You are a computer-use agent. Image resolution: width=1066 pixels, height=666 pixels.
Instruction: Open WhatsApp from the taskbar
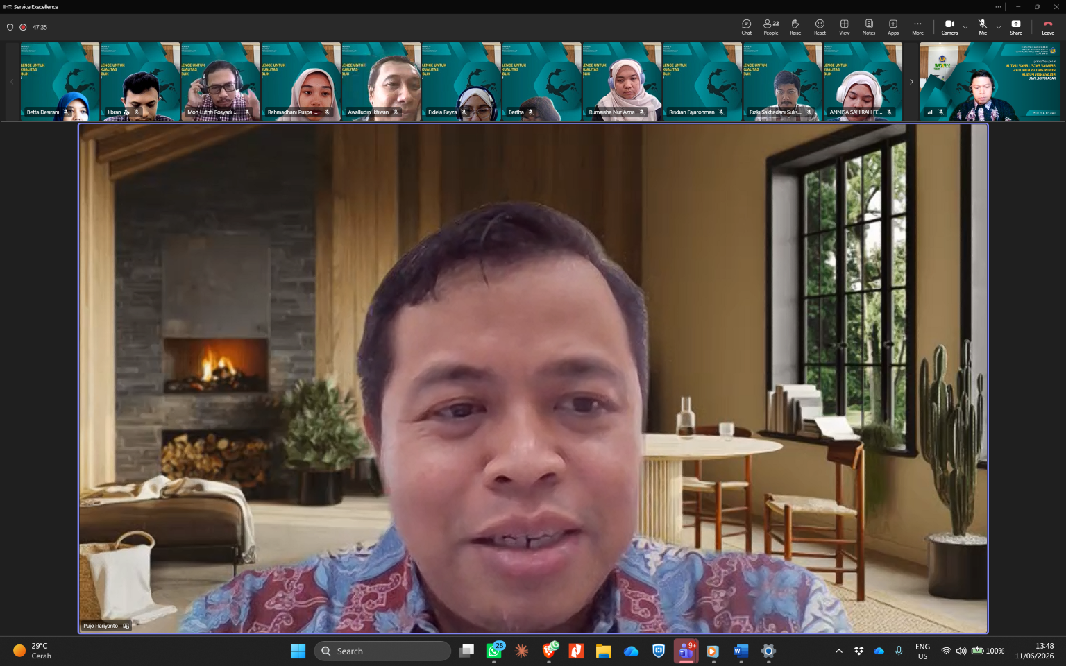click(494, 651)
